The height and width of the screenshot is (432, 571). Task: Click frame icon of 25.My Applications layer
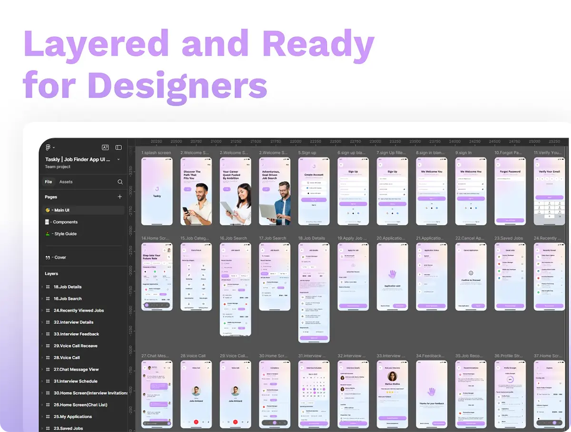click(48, 417)
